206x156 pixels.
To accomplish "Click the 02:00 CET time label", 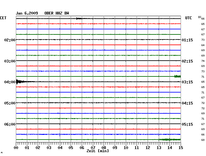I will (x=10, y=40).
